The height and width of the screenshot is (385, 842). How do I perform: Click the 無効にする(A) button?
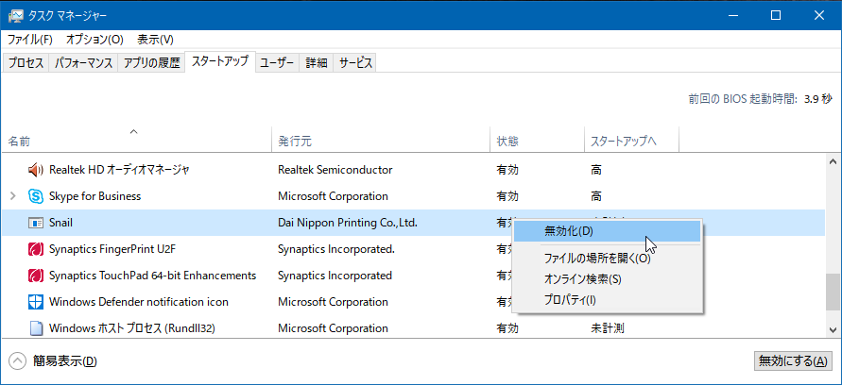793,360
